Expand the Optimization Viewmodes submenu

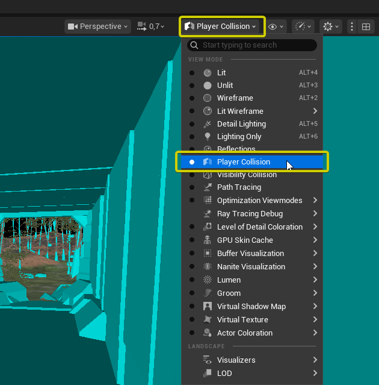[315, 201]
